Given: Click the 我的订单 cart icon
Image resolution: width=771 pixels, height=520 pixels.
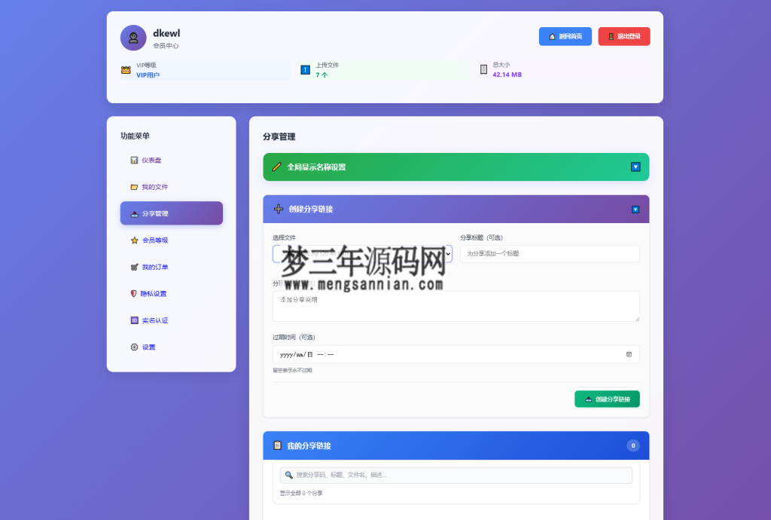Looking at the screenshot, I should (x=133, y=266).
